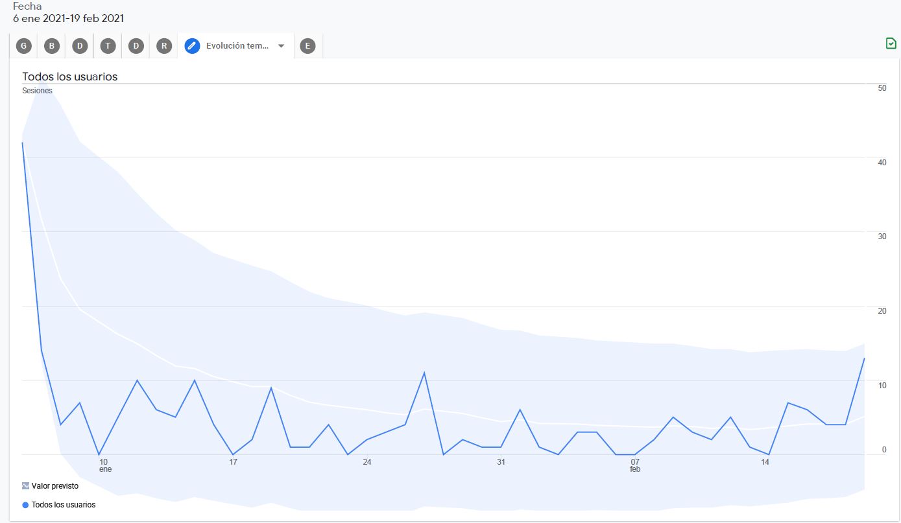Screen dimensions: 901x523
Task: Click the Sesiones axis label
Action: pos(37,91)
